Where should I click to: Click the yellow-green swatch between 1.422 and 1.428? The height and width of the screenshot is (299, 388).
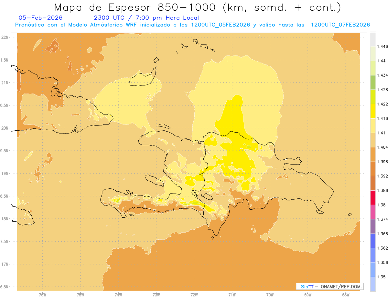coord(373,97)
